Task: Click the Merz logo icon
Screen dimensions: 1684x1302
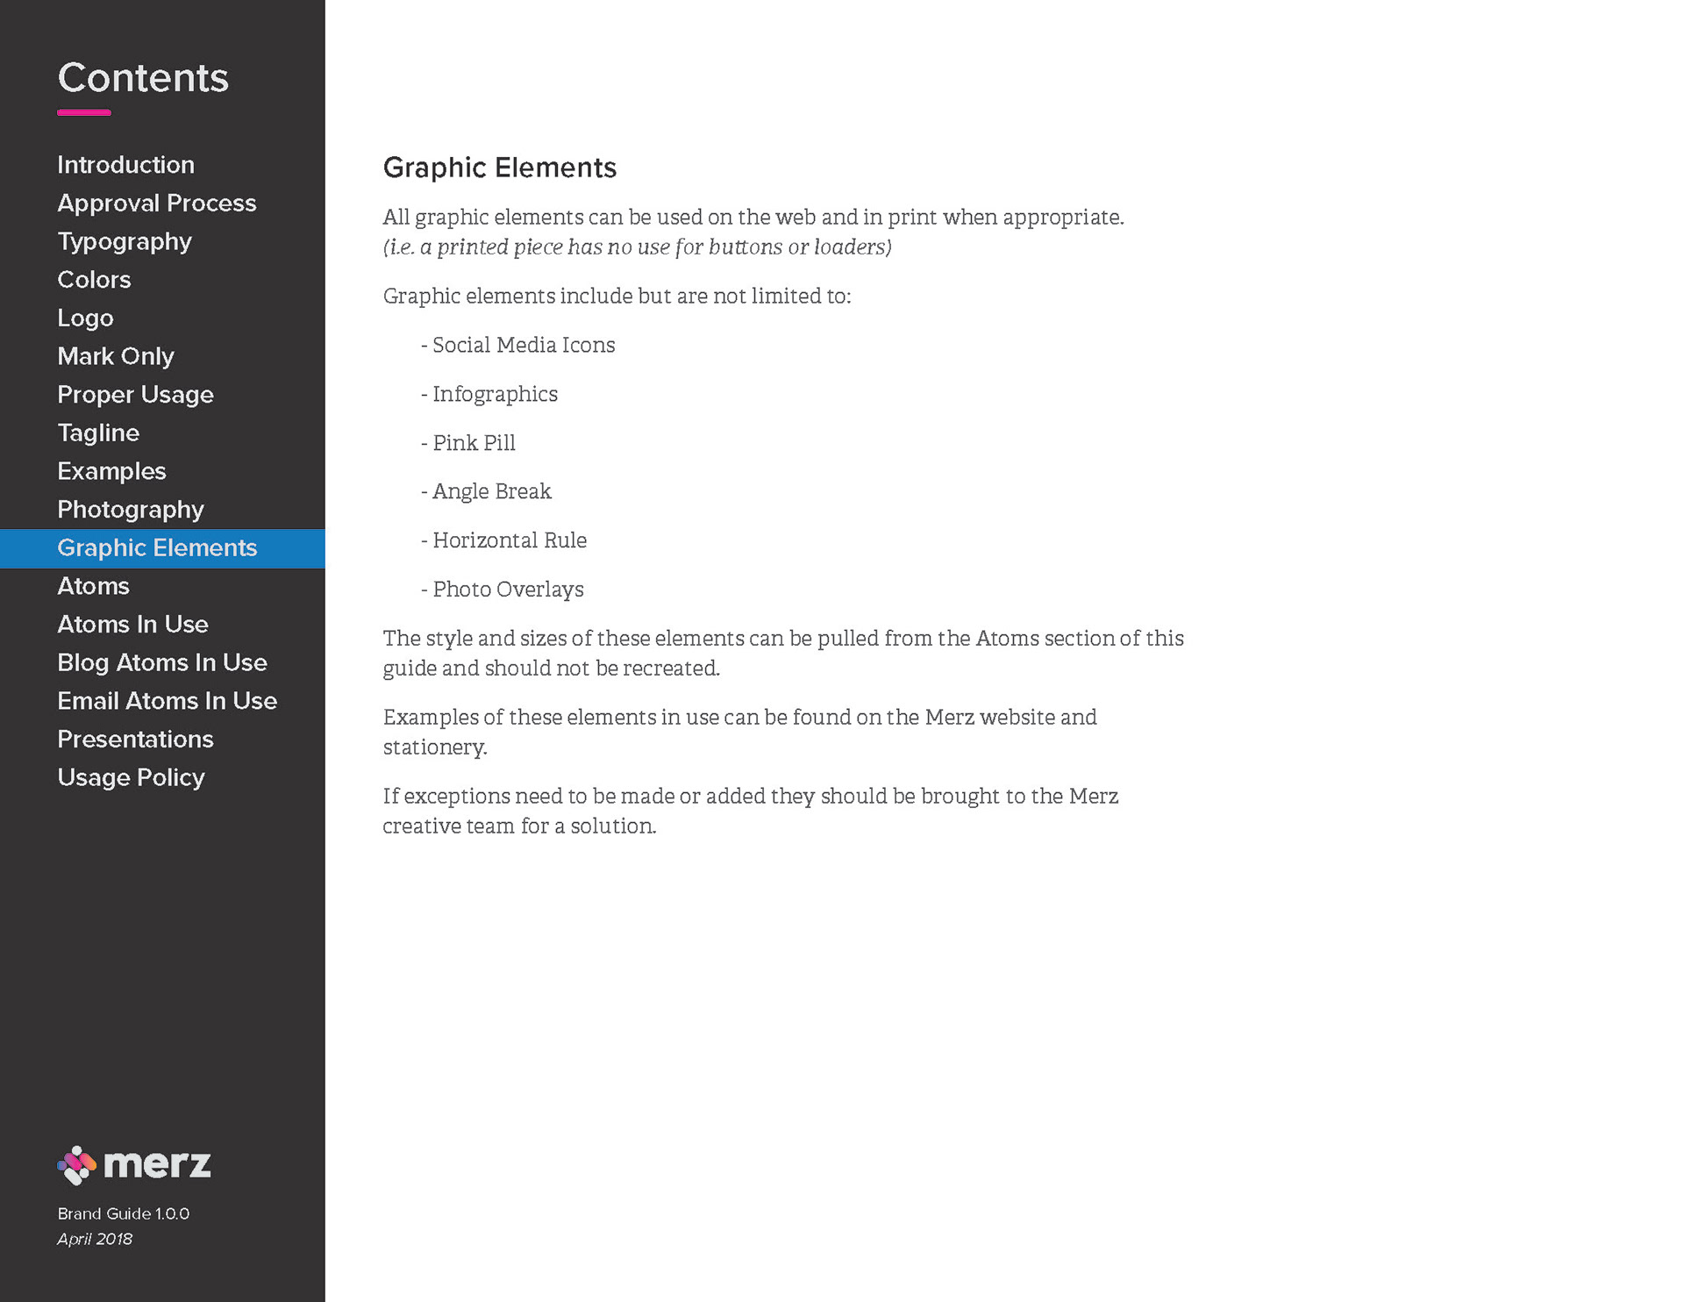Action: pyautogui.click(x=77, y=1165)
